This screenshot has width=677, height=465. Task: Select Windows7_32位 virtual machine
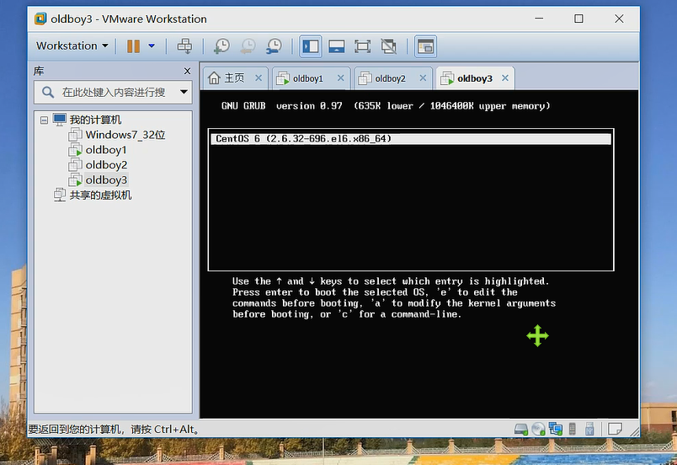[x=125, y=135]
